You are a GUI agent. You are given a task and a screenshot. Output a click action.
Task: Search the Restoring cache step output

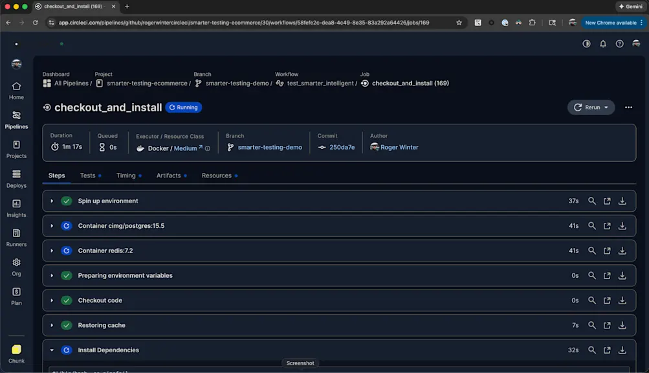592,325
